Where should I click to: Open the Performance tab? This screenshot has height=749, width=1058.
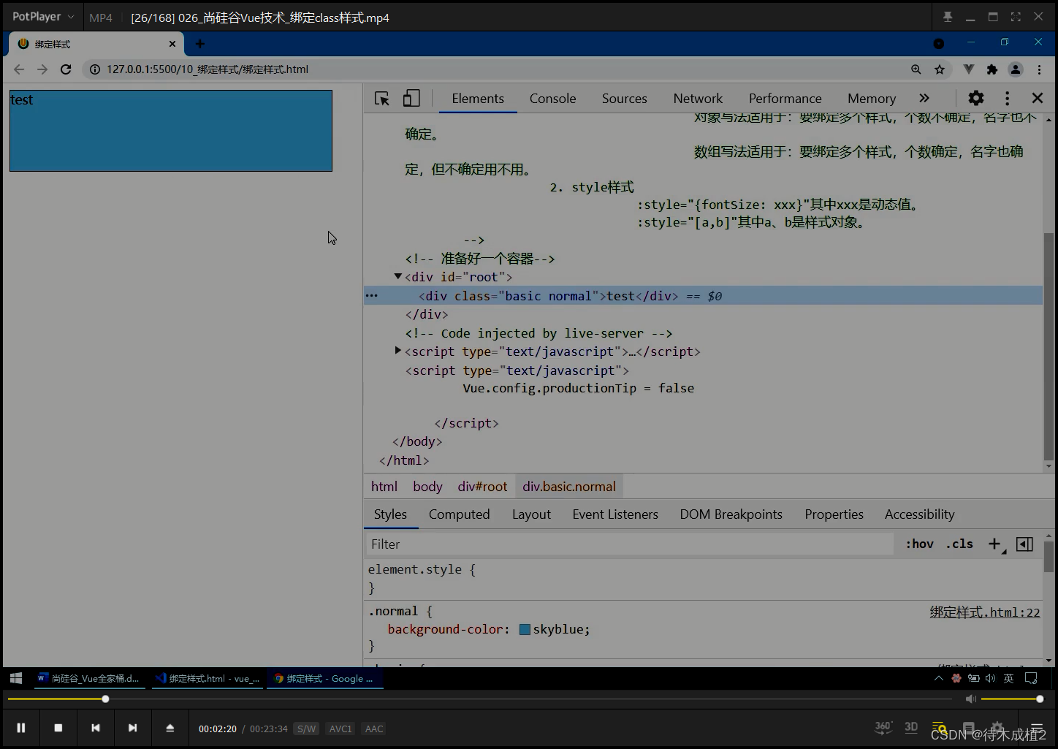[x=785, y=99]
